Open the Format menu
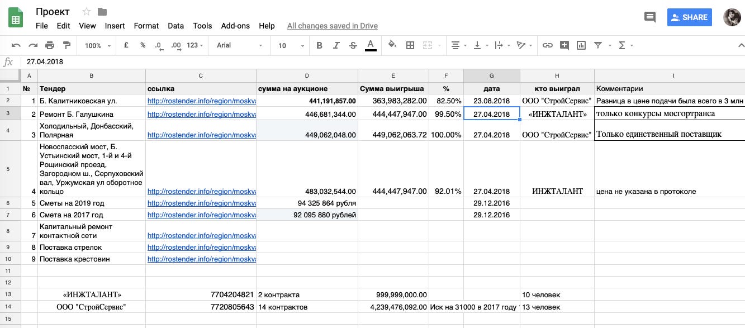The image size is (745, 328). (x=146, y=26)
